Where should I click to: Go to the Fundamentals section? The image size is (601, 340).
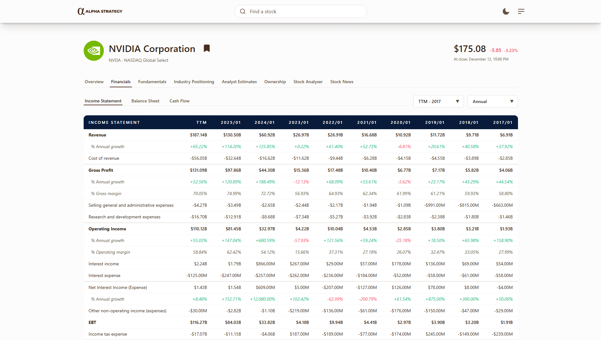click(152, 82)
